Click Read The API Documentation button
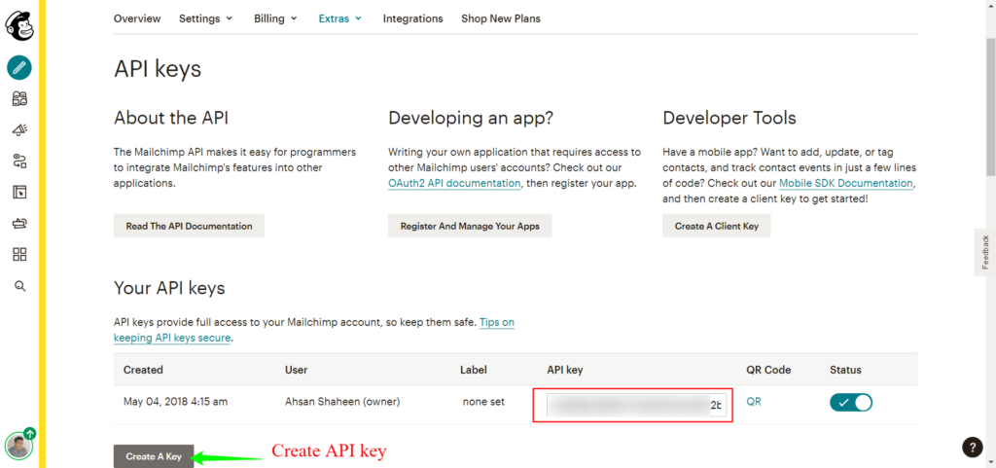 (189, 226)
